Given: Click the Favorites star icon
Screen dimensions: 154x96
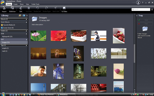Looking at the screenshot, I should pos(29,8).
